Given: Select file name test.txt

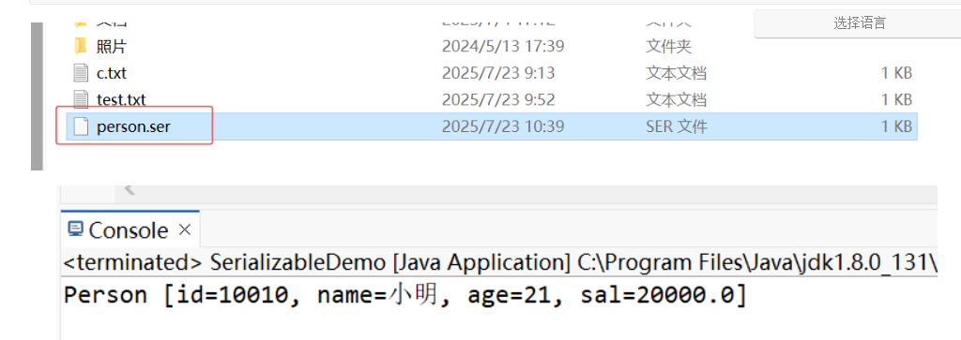Looking at the screenshot, I should 121,99.
